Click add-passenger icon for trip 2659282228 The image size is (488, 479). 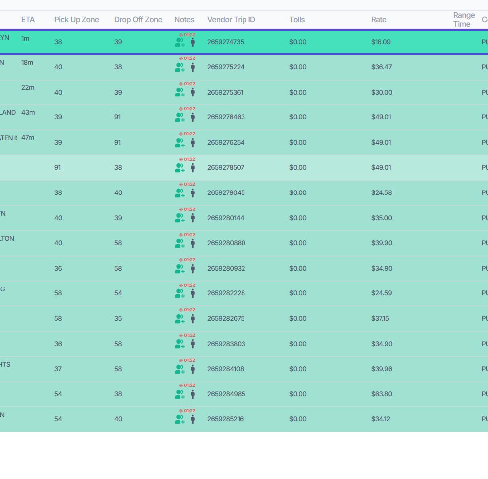pyautogui.click(x=179, y=293)
